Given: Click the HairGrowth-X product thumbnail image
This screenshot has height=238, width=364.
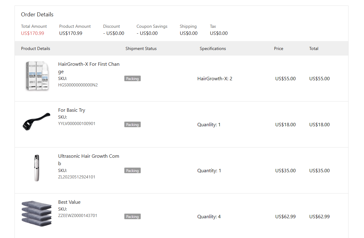Looking at the screenshot, I should [37, 76].
